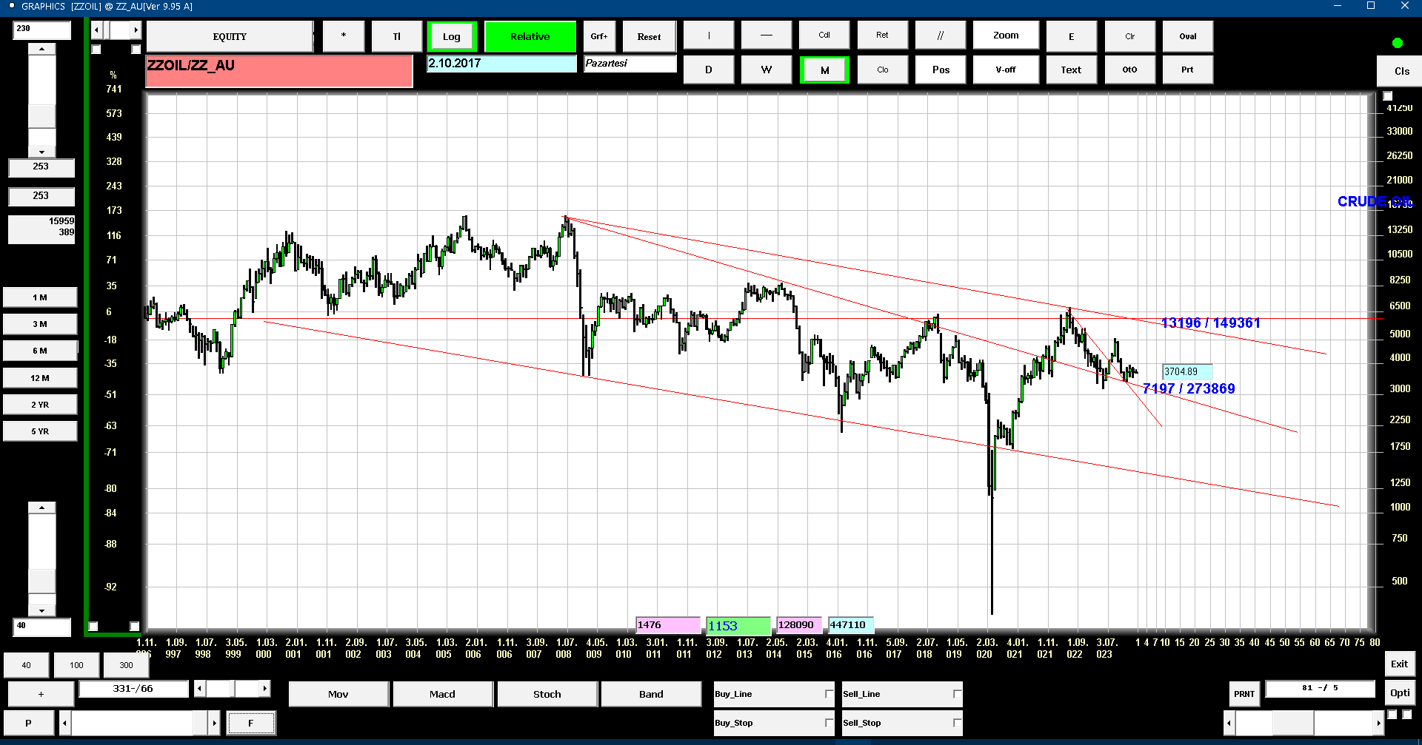Toggle the Log scale button
Screen dimensions: 1422x745
coord(452,37)
